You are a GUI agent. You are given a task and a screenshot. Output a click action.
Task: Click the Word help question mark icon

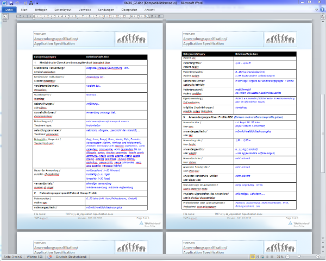click(x=321, y=10)
